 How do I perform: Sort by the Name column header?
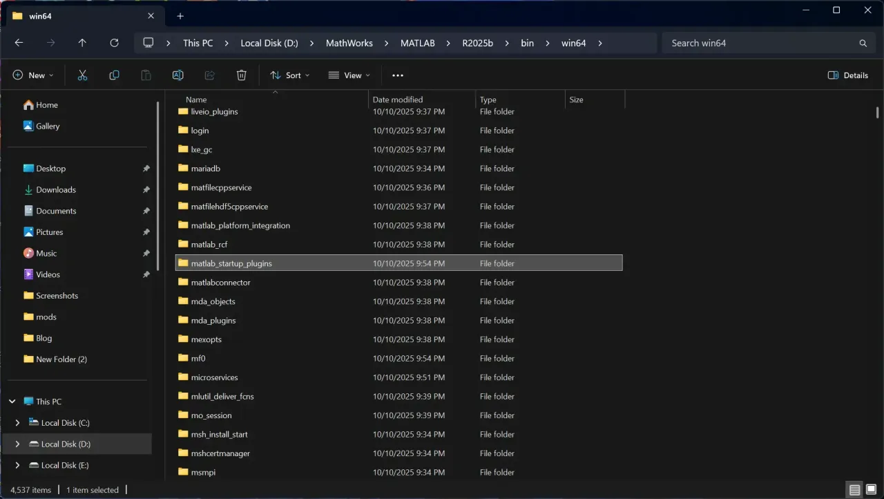(x=273, y=100)
